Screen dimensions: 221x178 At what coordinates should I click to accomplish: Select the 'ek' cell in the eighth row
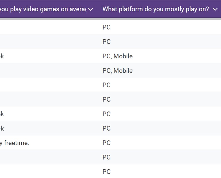2,128
